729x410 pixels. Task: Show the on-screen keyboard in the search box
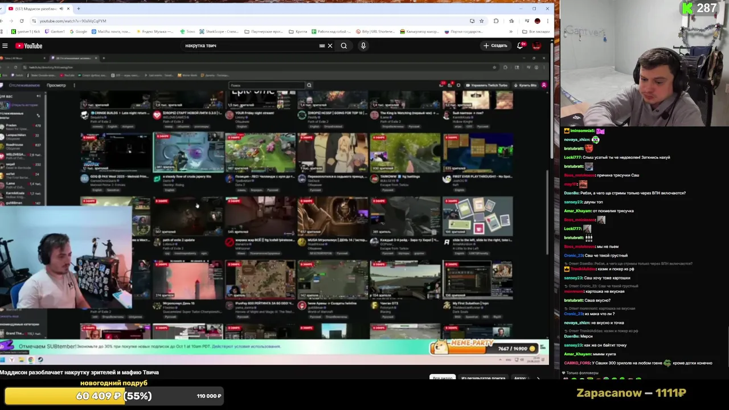point(322,46)
